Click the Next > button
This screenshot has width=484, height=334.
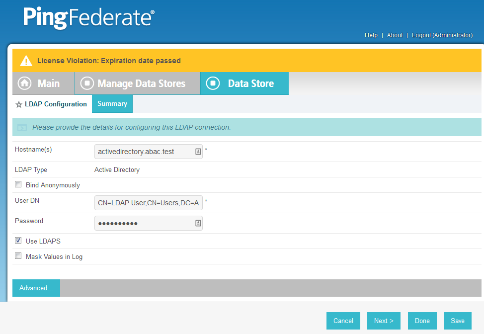point(384,321)
